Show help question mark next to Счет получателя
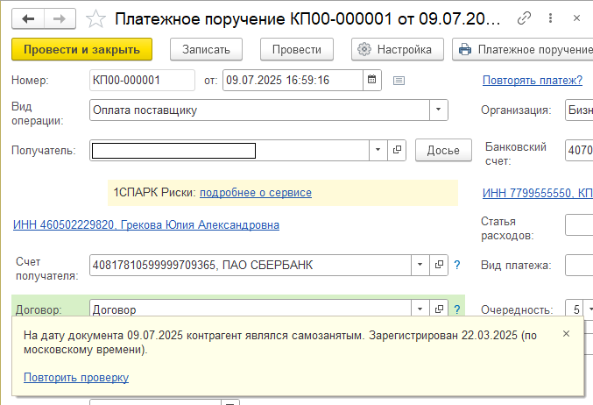Screen dimensions: 593x405 pyautogui.click(x=457, y=265)
